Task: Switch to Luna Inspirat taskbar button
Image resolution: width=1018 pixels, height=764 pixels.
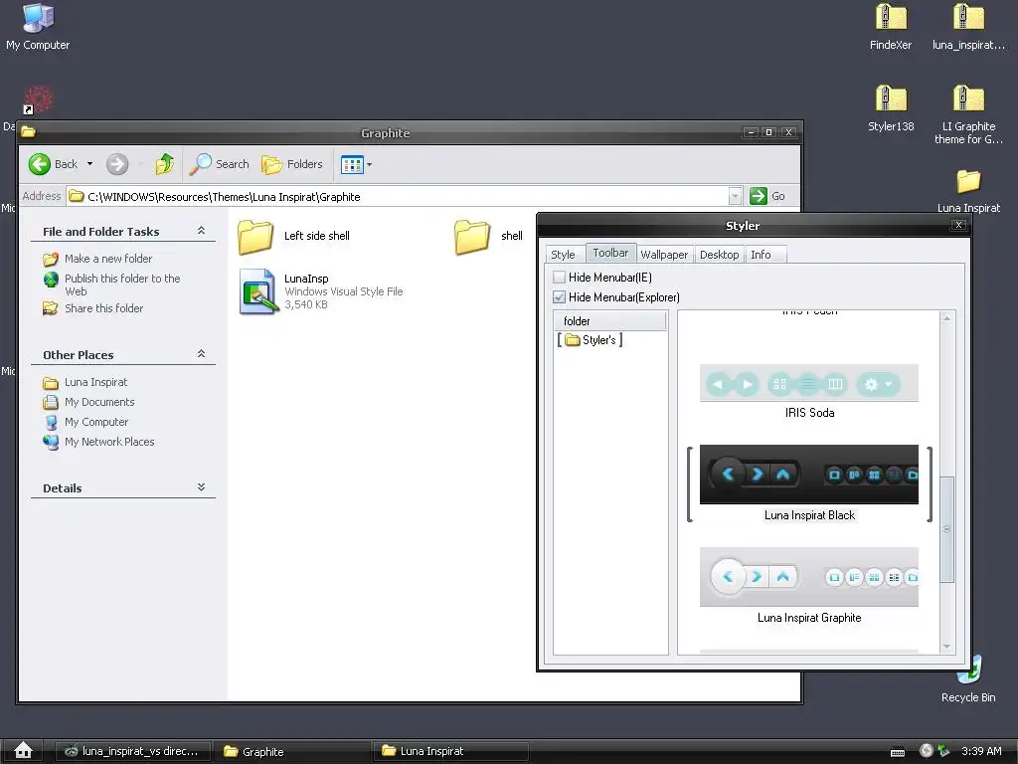Action: click(450, 751)
